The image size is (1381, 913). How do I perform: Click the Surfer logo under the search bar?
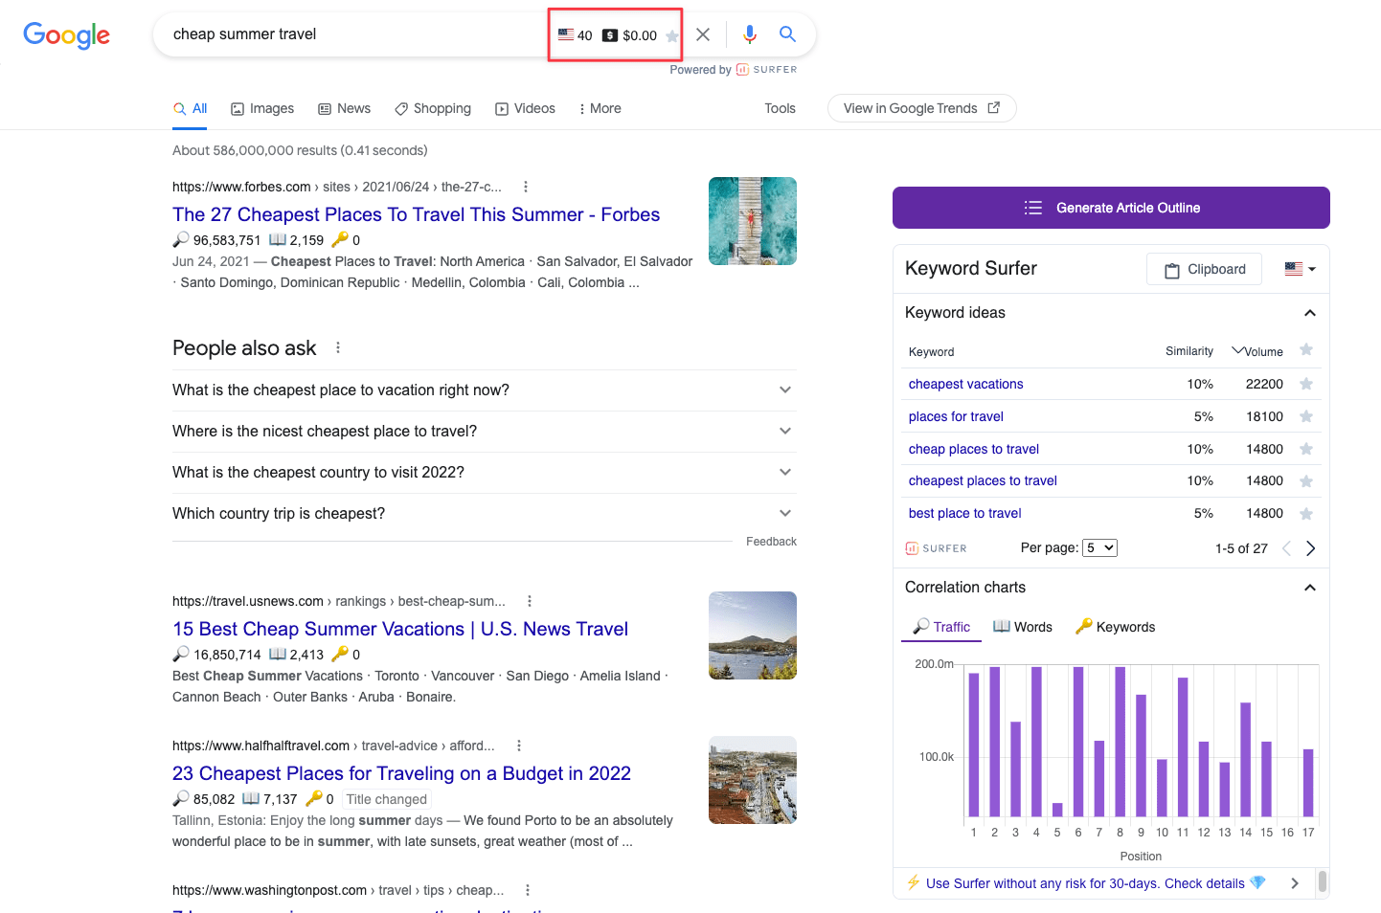(767, 70)
